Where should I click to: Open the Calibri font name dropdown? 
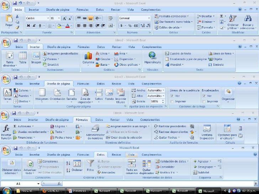pyautogui.click(x=47, y=18)
